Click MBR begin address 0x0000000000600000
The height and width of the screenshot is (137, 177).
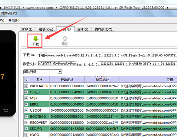click(x=67, y=98)
